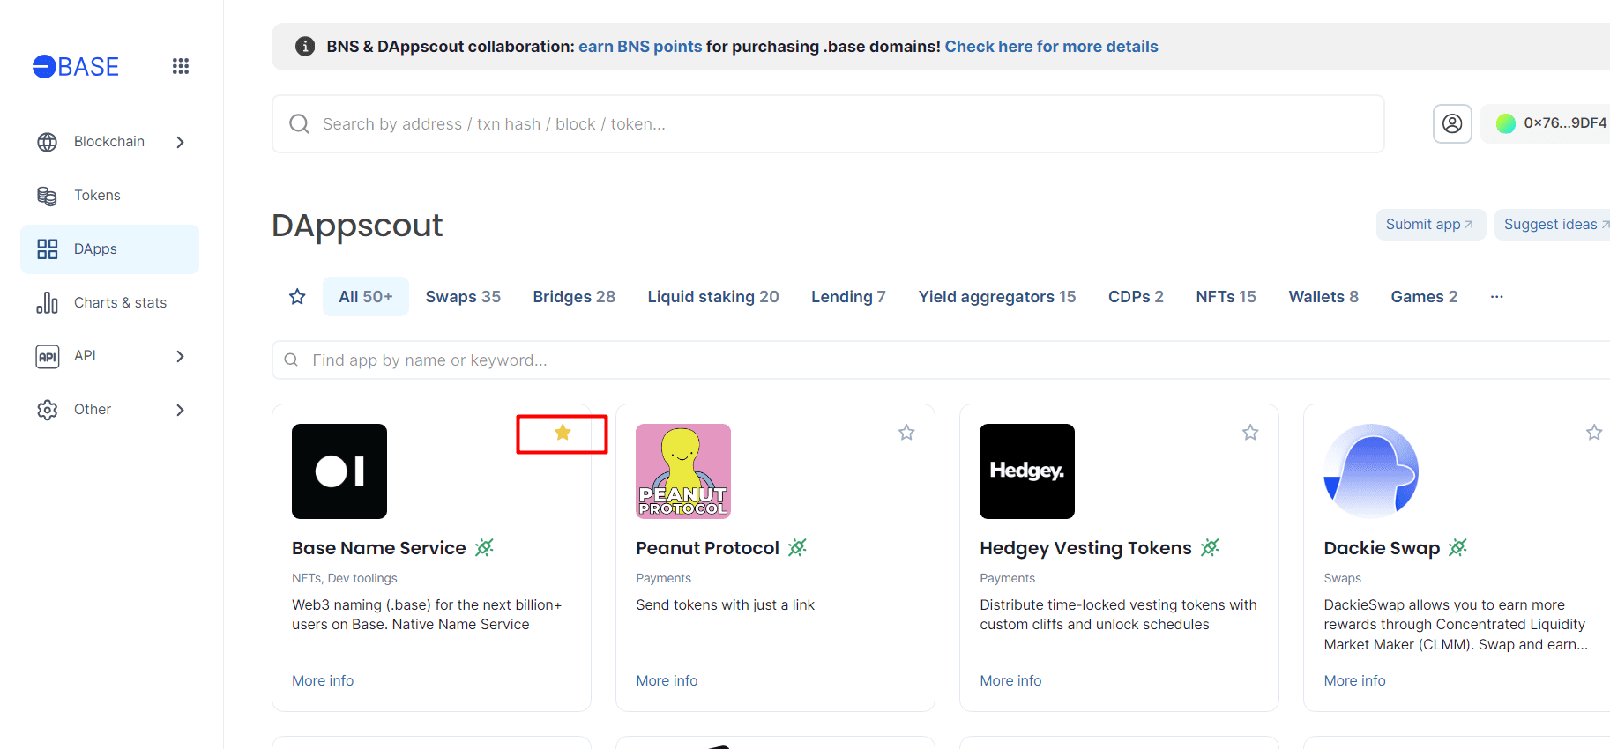This screenshot has width=1610, height=749.
Task: Open the network apps grid menu
Action: pyautogui.click(x=181, y=66)
